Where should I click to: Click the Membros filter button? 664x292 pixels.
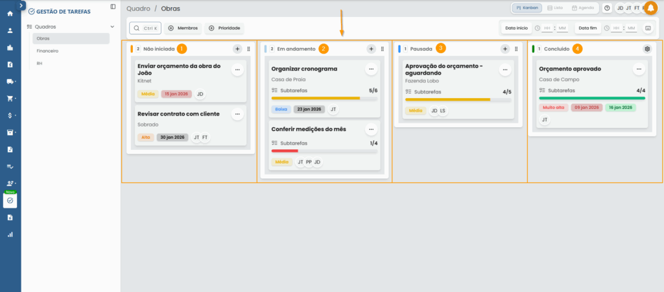[x=182, y=29]
